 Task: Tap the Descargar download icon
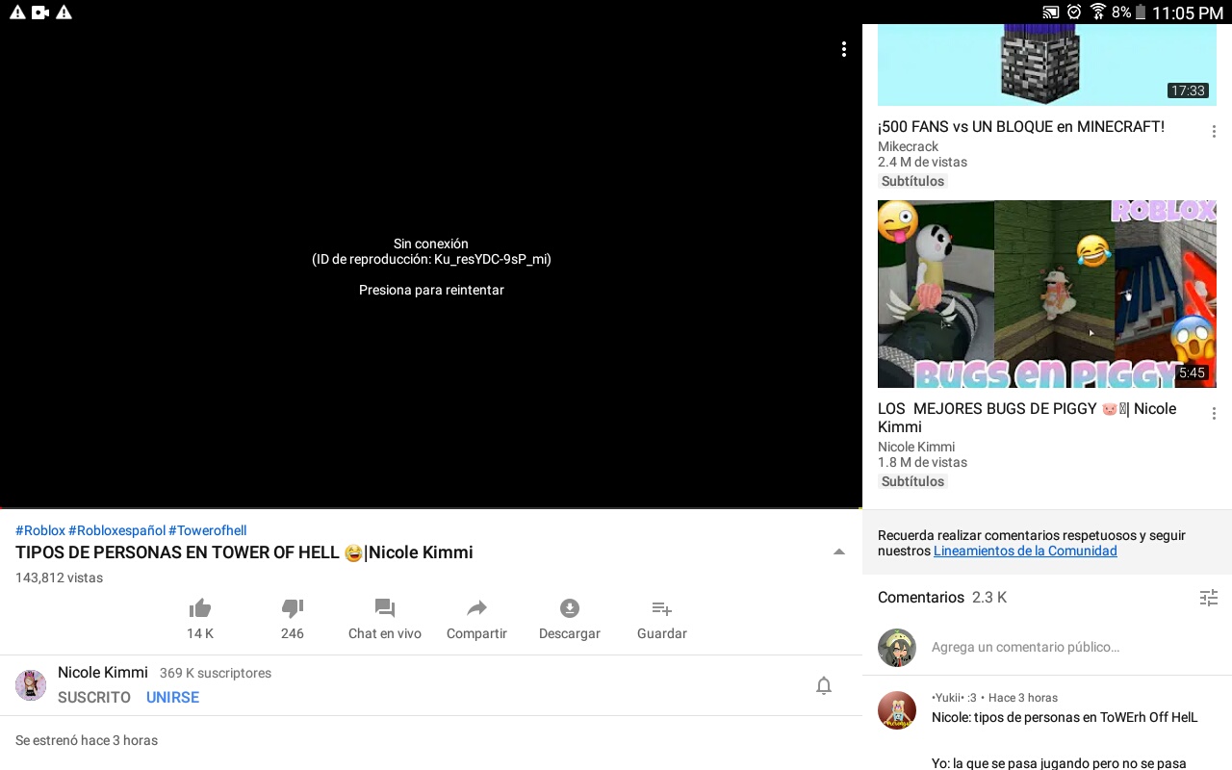coord(570,608)
